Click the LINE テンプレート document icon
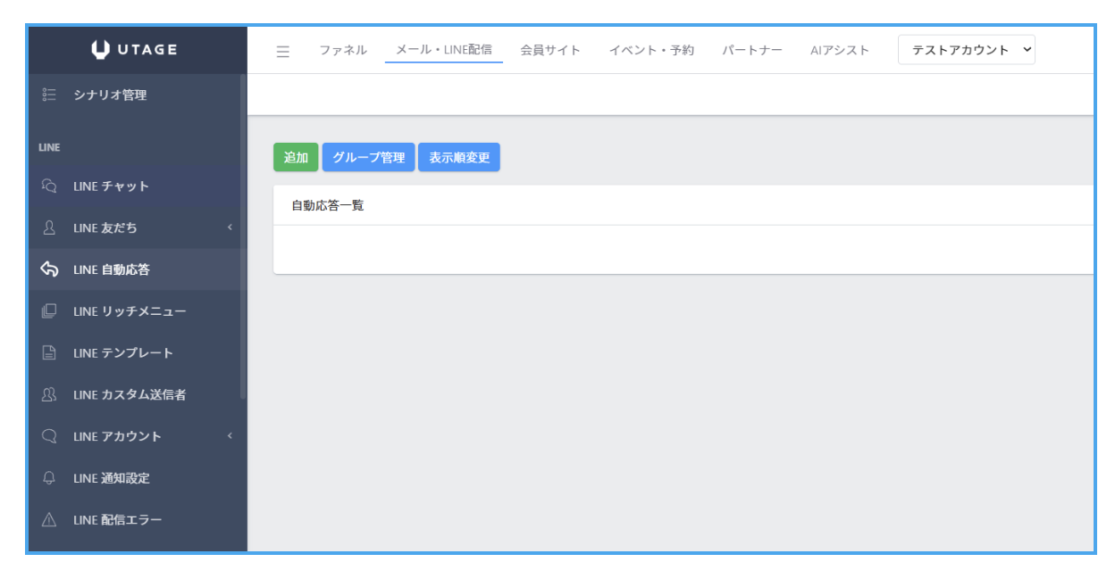The image size is (1115, 587). tap(50, 353)
